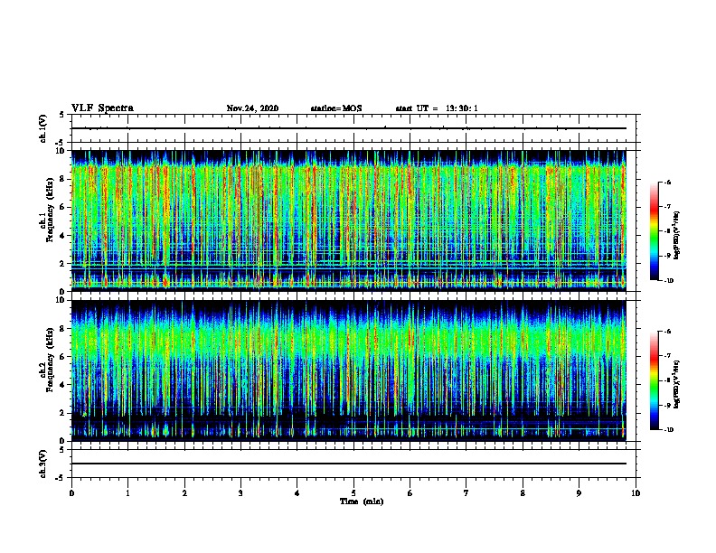Click inside the ch.2 spectrogram panel
Screen dimensions: 716x553
pos(349,370)
